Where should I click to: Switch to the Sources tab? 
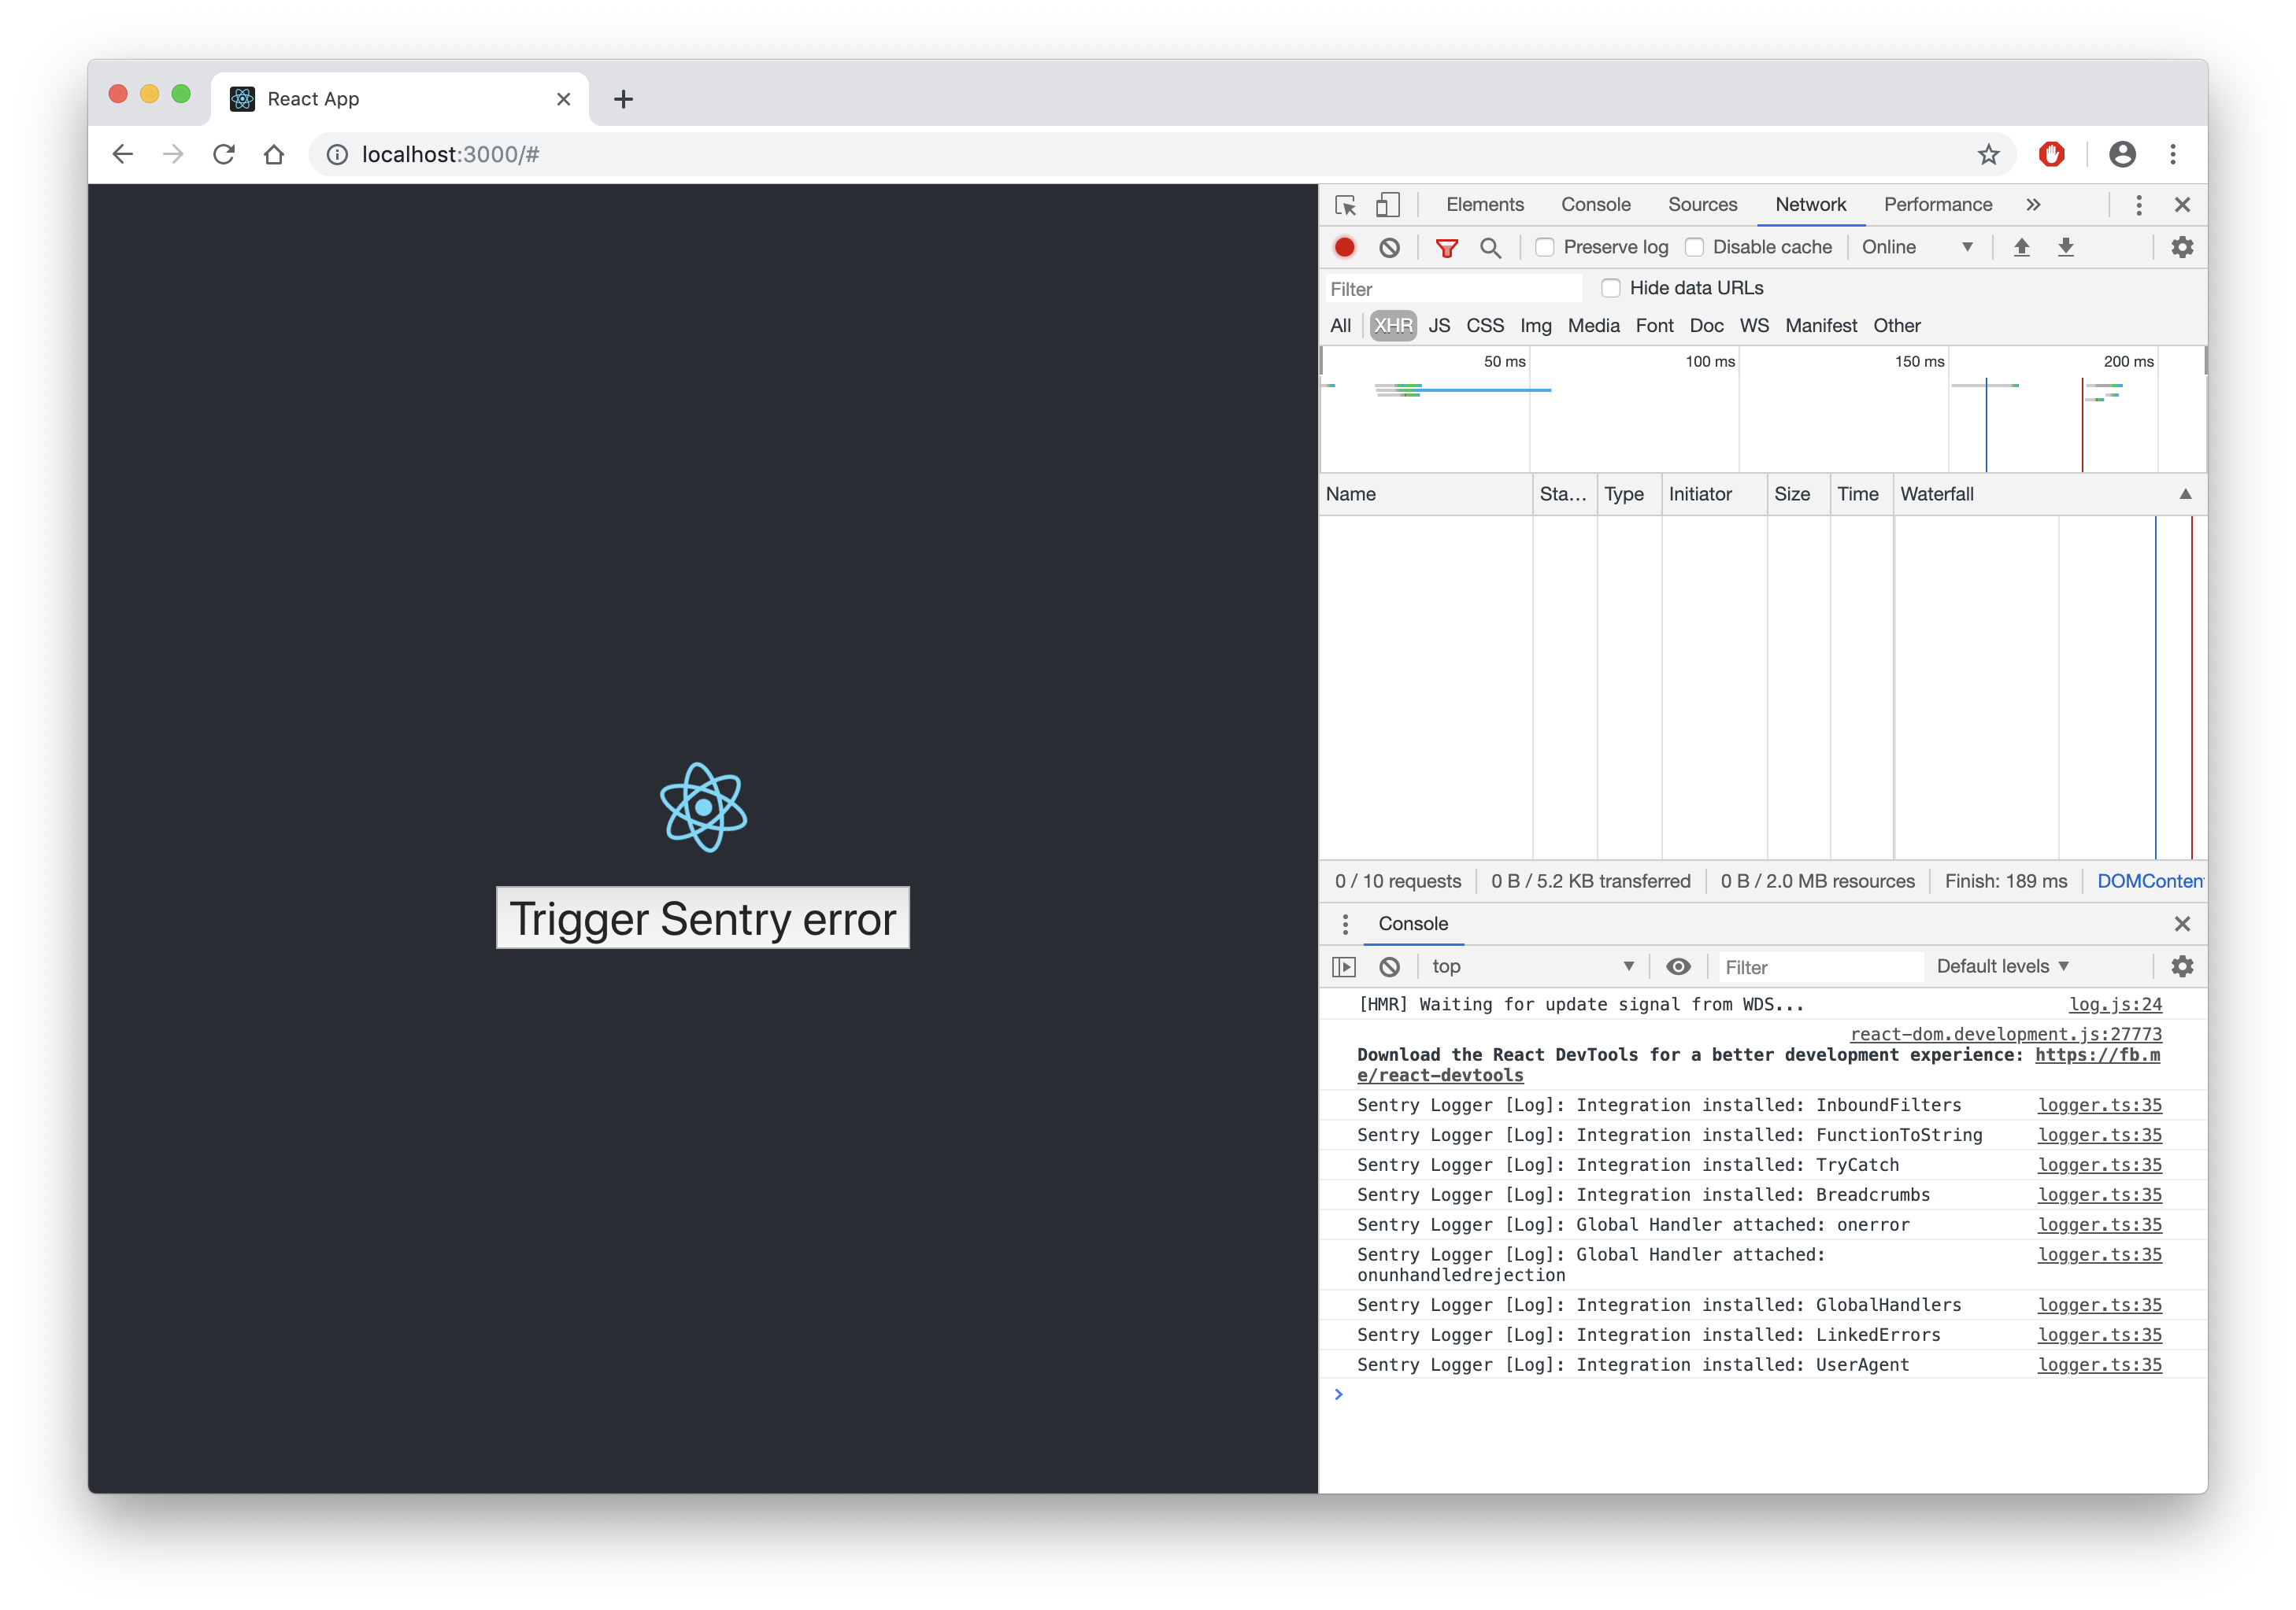click(1702, 205)
